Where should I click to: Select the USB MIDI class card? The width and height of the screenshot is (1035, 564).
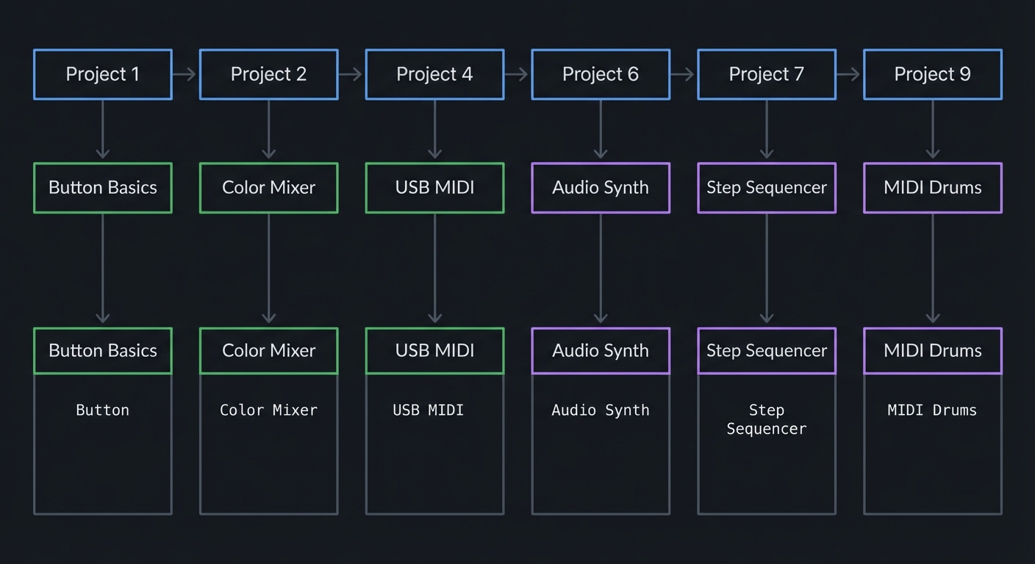tap(434, 350)
